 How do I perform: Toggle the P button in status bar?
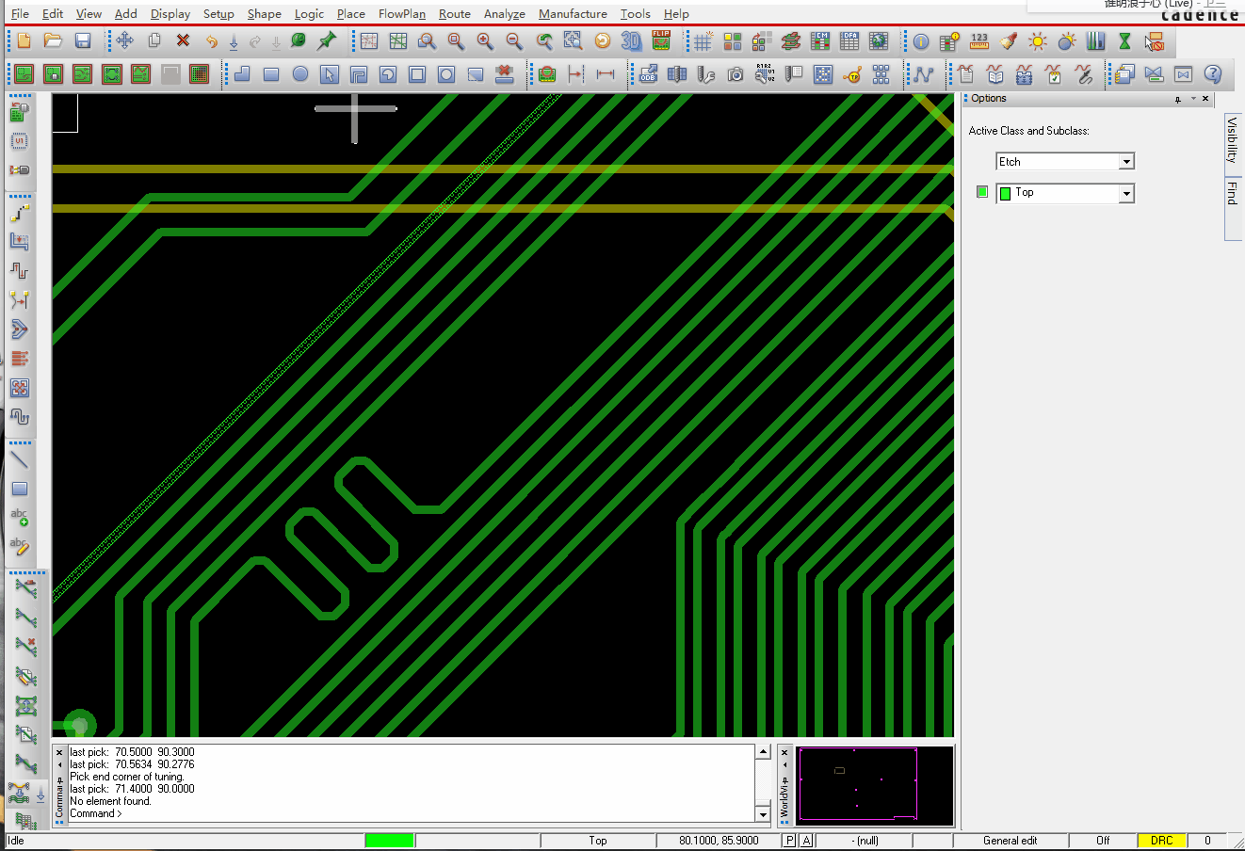789,841
